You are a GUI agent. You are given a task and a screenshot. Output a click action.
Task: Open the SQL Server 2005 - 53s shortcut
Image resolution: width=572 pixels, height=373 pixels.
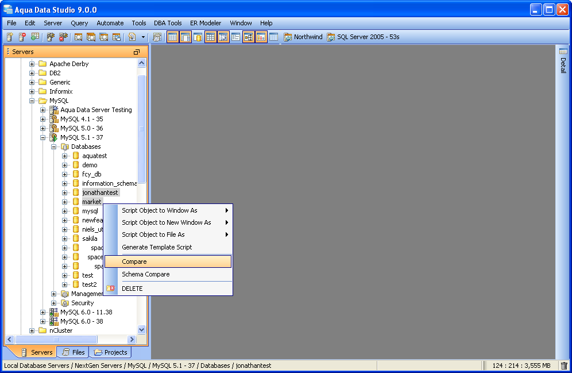click(x=363, y=37)
